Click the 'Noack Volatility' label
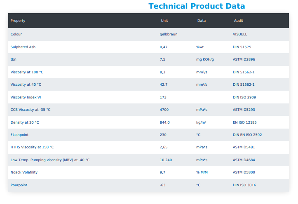 pos(24,172)
